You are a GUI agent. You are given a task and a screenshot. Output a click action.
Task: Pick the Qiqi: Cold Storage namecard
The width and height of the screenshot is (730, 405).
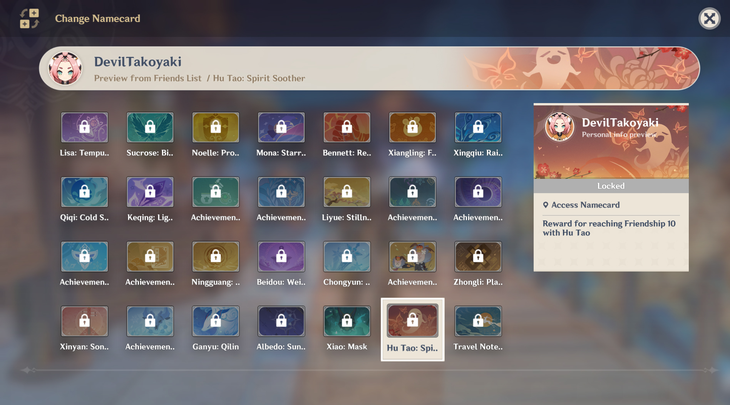(x=84, y=192)
